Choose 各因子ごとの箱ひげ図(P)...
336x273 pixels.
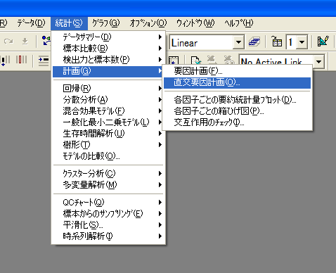point(237,111)
